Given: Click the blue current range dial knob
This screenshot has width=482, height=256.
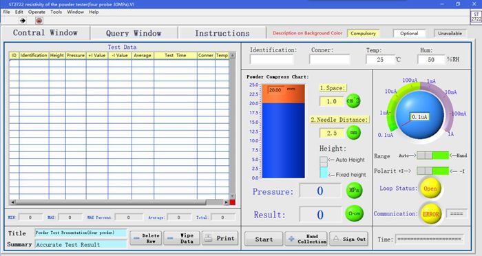Looking at the screenshot, I should (x=419, y=115).
